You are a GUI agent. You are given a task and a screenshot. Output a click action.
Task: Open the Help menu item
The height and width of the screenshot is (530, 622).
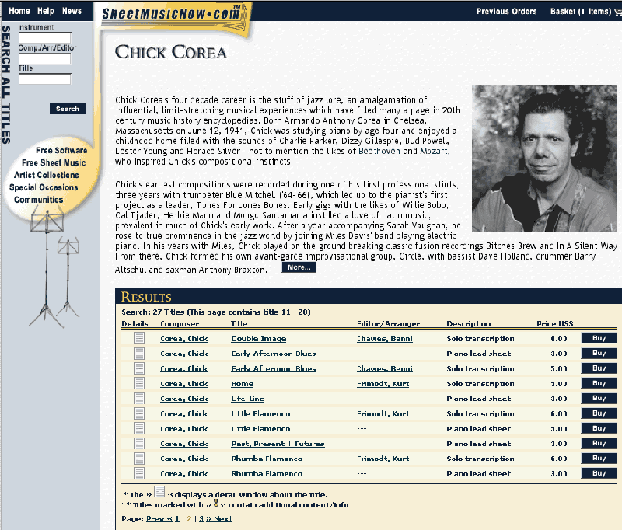pos(46,11)
